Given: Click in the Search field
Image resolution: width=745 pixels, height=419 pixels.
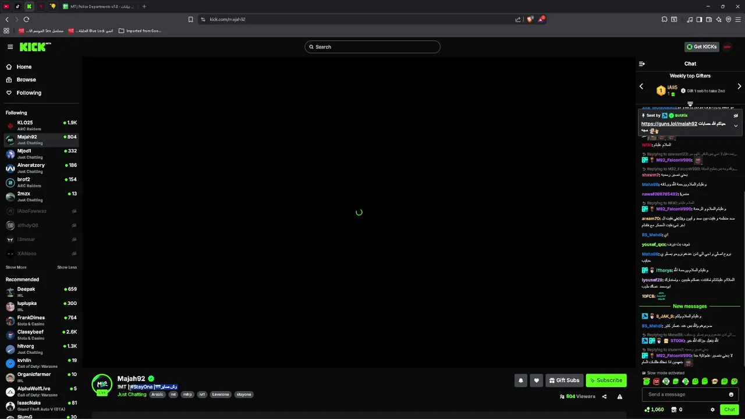Looking at the screenshot, I should [x=372, y=47].
